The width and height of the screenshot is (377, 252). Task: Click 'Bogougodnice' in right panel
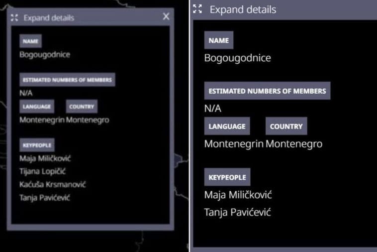[238, 58]
